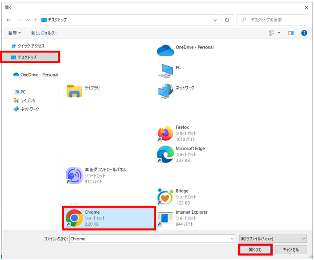Viewport: 314px width, 260px height.
Task: Open the ライブラリ folder icon
Action: pyautogui.click(x=74, y=91)
